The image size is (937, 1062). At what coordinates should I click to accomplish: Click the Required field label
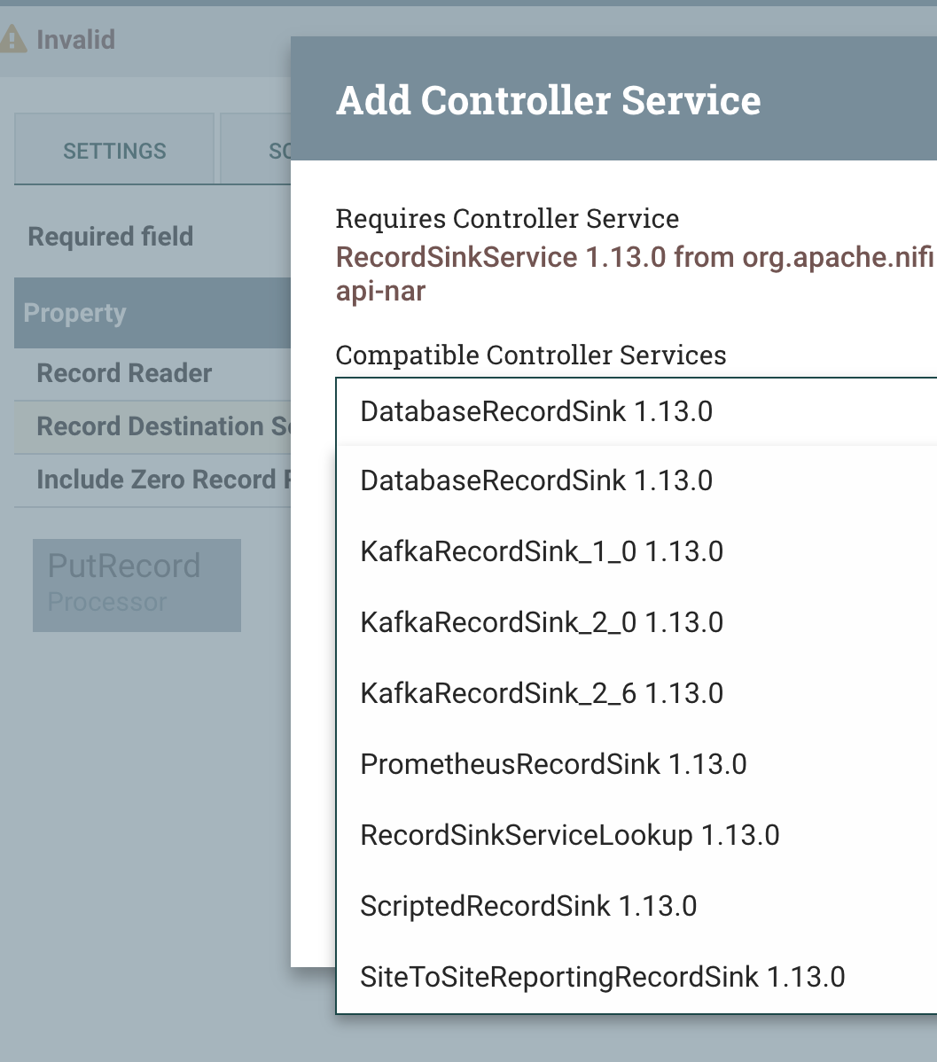pos(111,237)
